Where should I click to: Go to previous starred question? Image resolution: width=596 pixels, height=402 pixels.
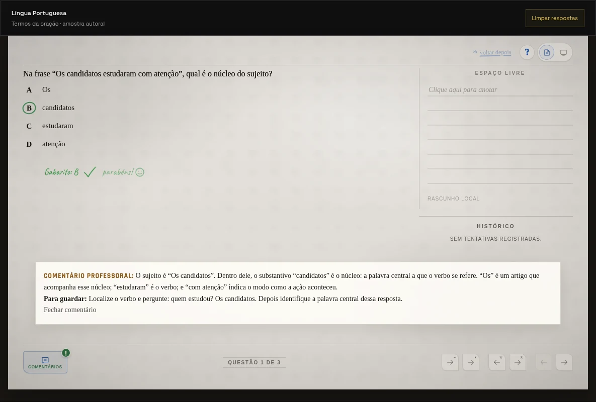(x=497, y=362)
